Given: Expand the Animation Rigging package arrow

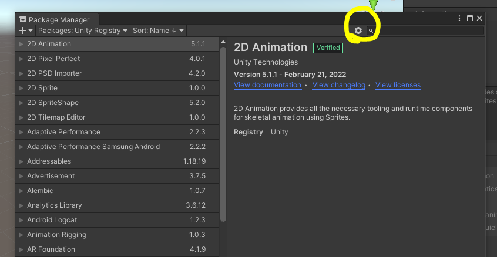Looking at the screenshot, I should point(21,235).
